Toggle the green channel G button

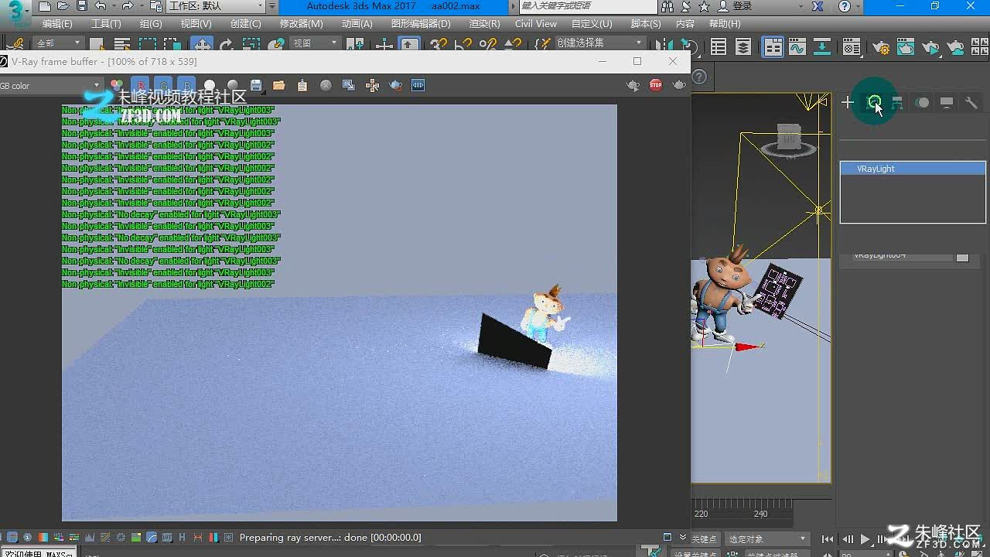pyautogui.click(x=163, y=85)
